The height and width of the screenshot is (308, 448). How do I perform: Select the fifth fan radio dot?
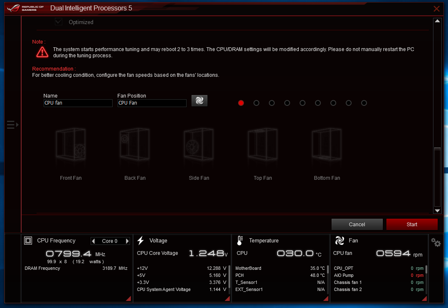point(303,103)
